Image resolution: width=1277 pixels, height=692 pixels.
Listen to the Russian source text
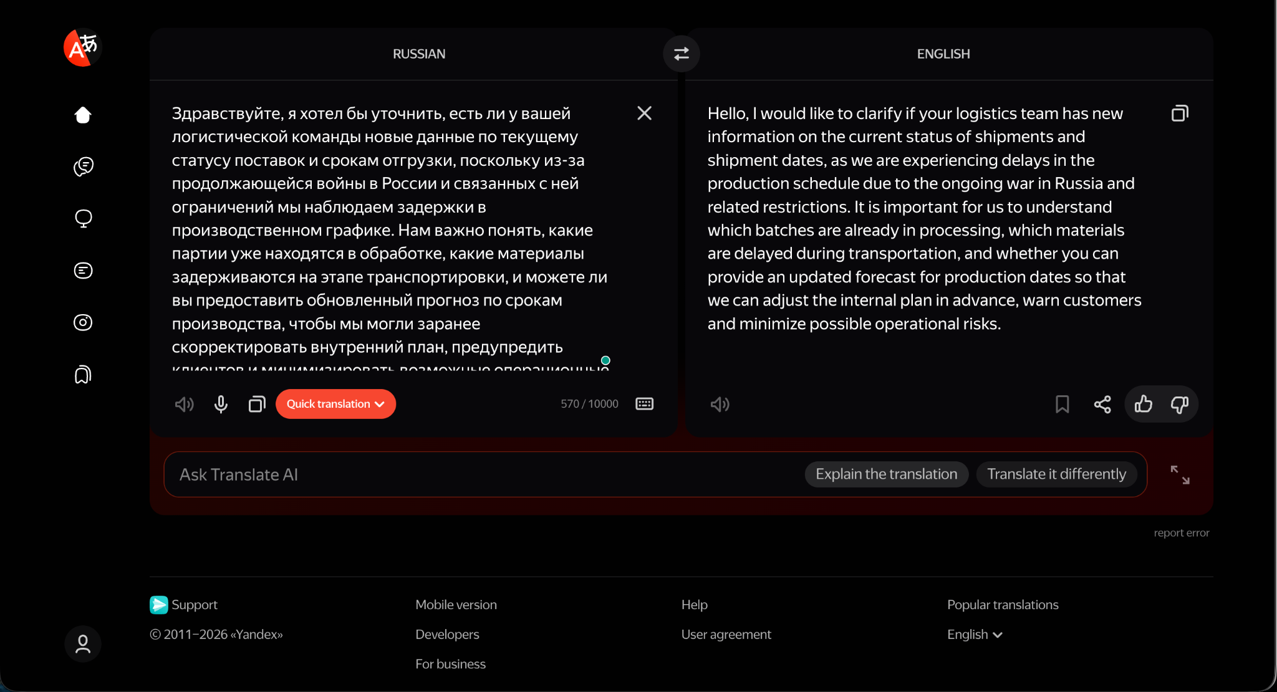pyautogui.click(x=185, y=404)
